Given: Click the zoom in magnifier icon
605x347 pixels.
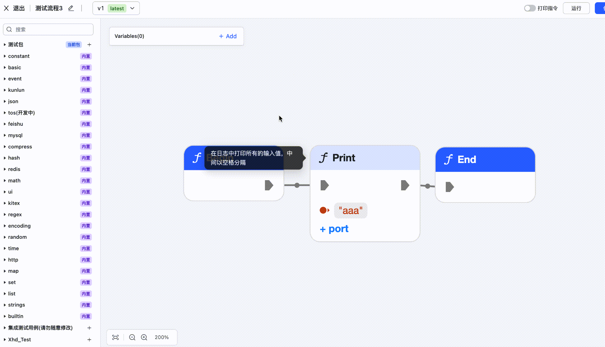Looking at the screenshot, I should click(144, 337).
